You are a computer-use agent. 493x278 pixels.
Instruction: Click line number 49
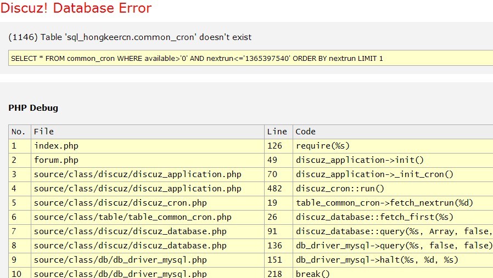[x=272, y=160]
